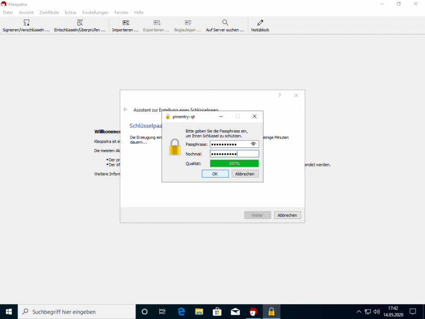Click the Nochmal repeat passphrase field

pyautogui.click(x=234, y=154)
